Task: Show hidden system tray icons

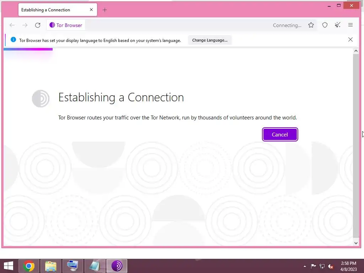Action: pos(305,266)
